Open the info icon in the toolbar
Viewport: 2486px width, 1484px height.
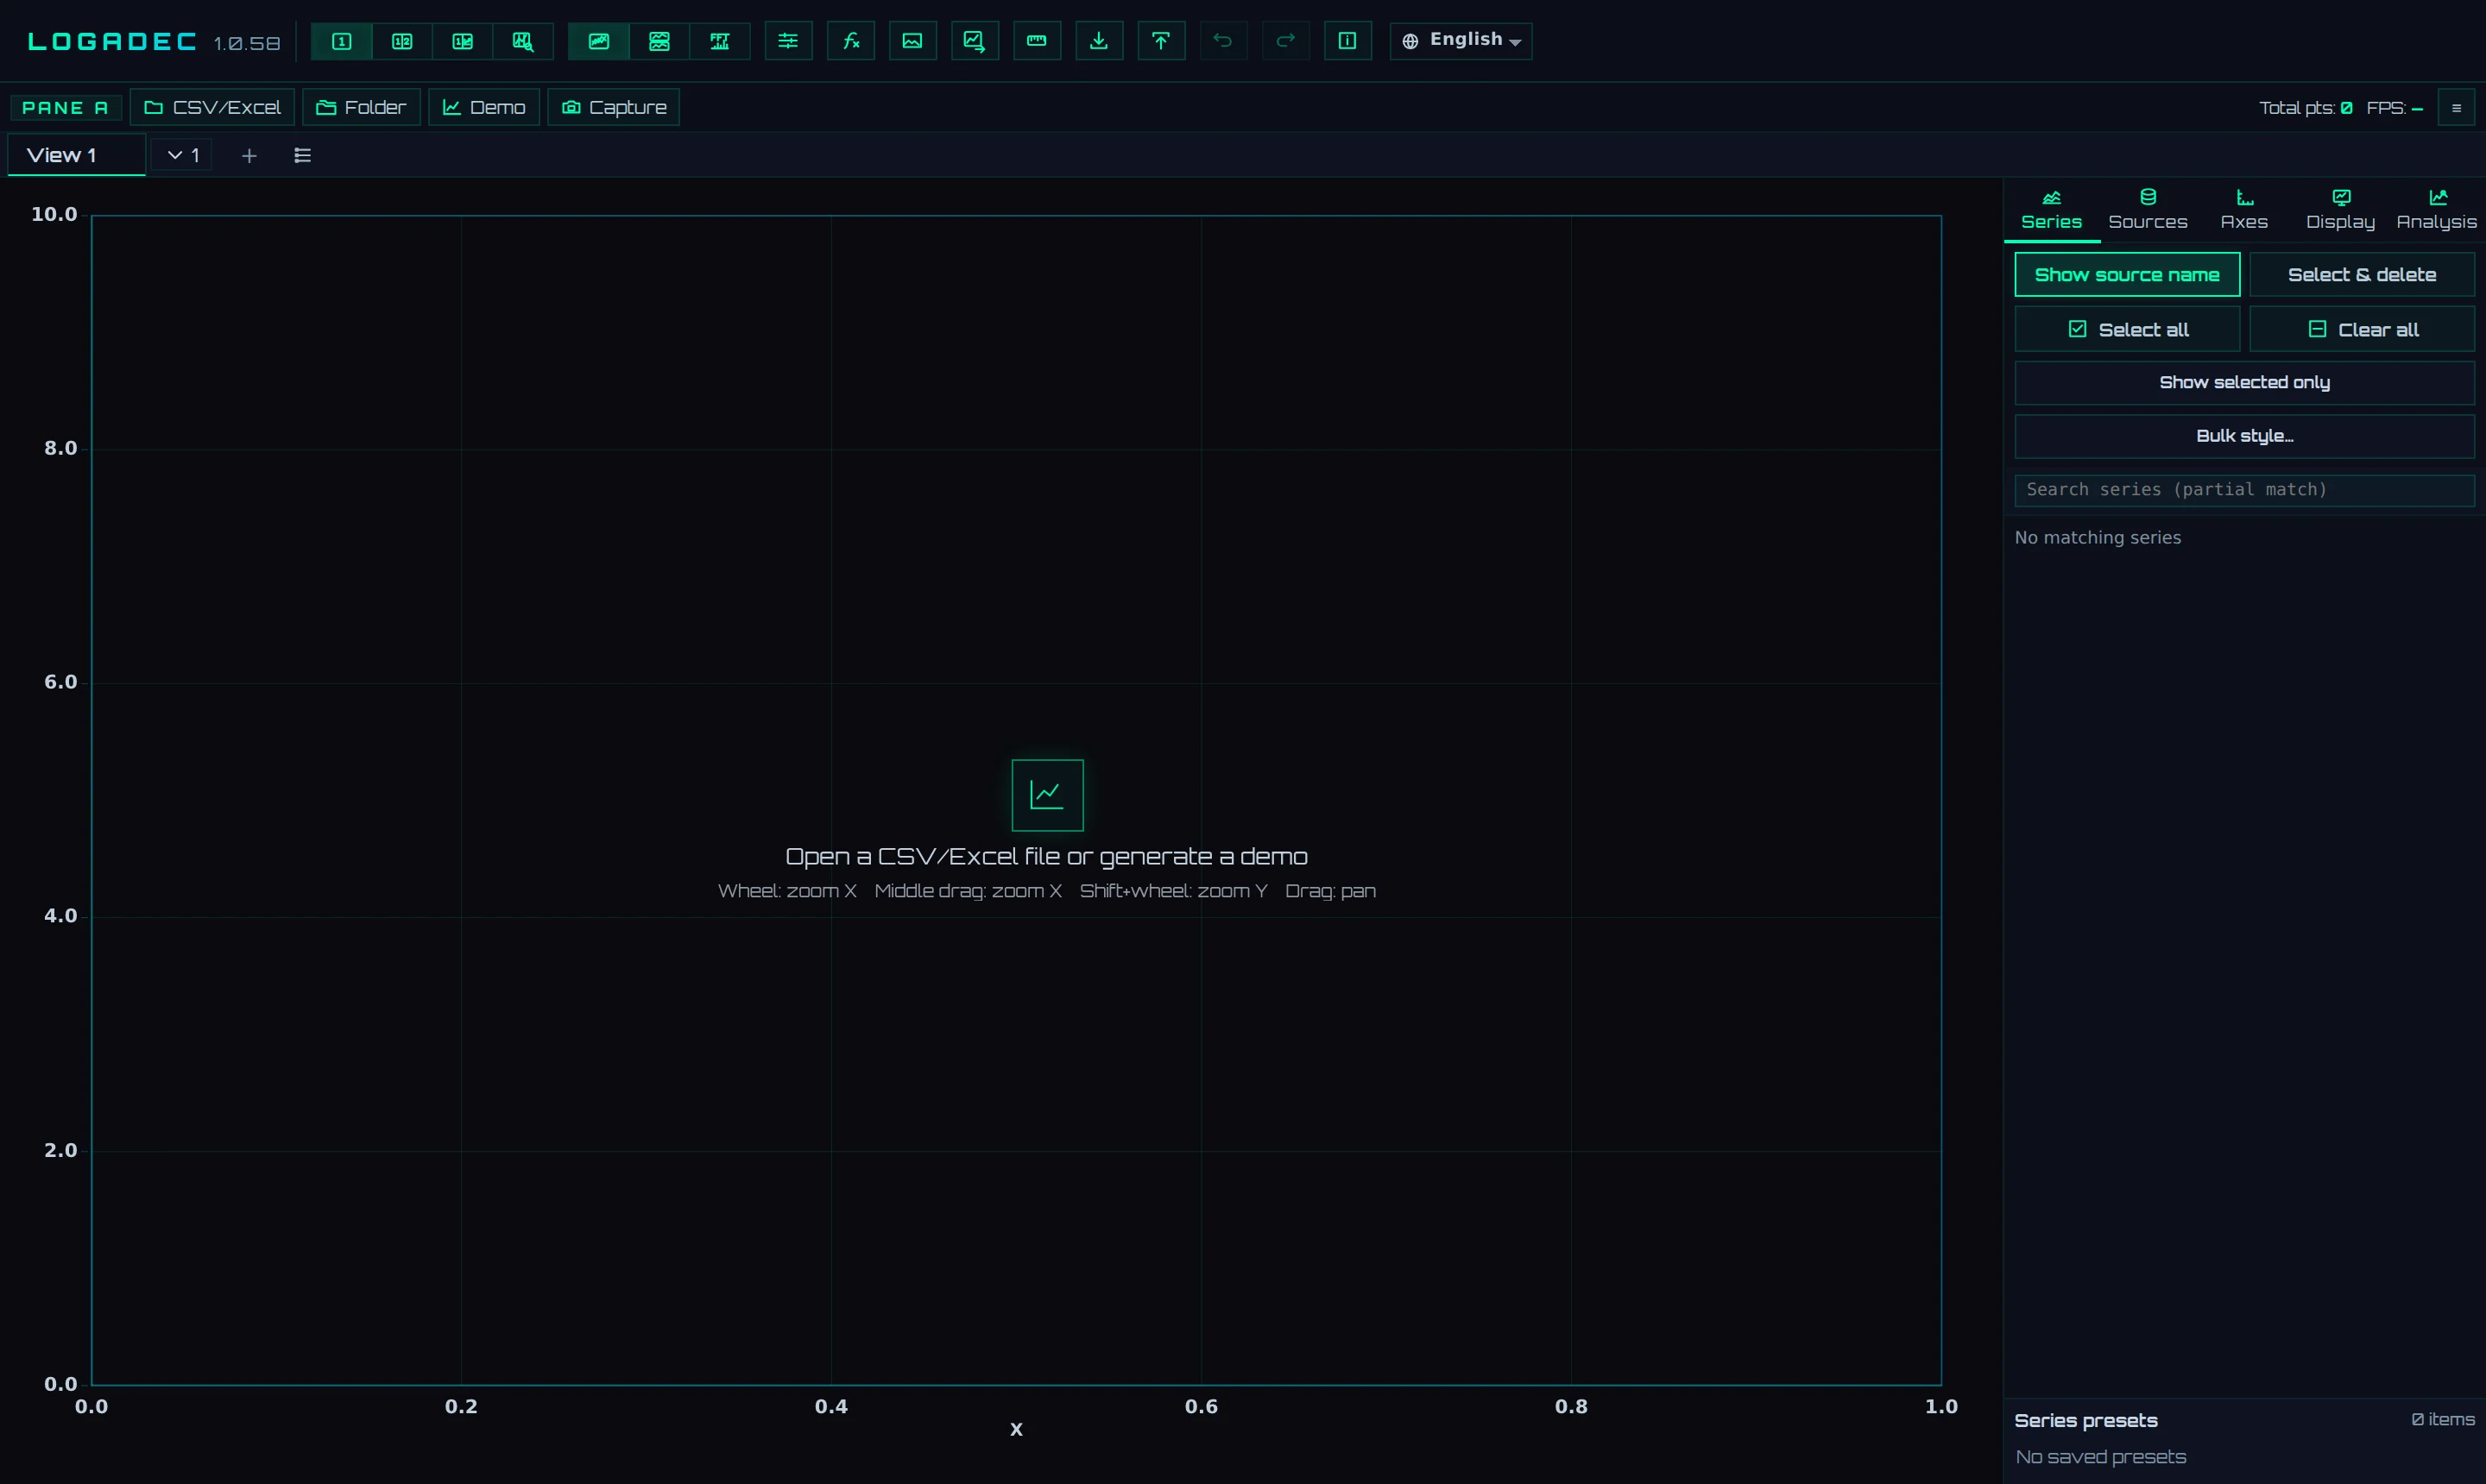[x=1347, y=41]
